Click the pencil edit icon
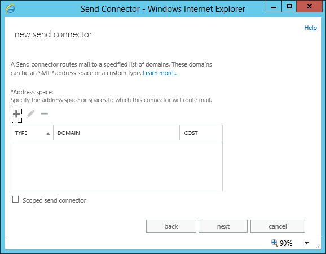Screen dimensions: 326x254 pos(30,114)
